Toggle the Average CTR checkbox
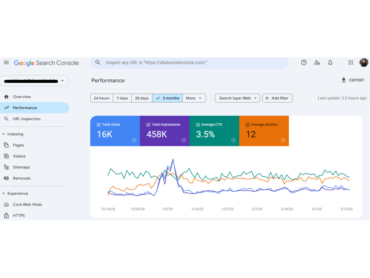 tap(198, 125)
